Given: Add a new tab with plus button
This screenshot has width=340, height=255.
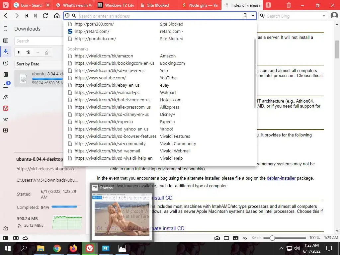Looking at the screenshot, I should tap(268, 5).
